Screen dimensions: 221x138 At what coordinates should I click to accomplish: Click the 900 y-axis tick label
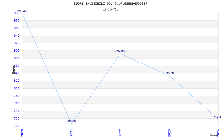(x=16, y=51)
